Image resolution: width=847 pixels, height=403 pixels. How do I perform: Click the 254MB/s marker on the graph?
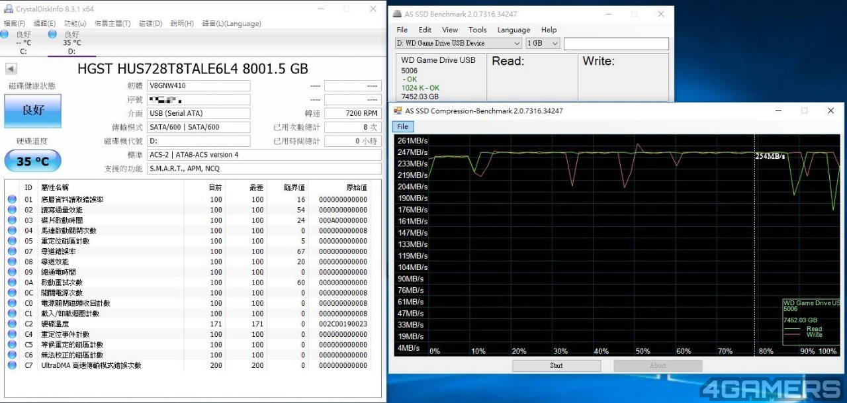coord(770,156)
